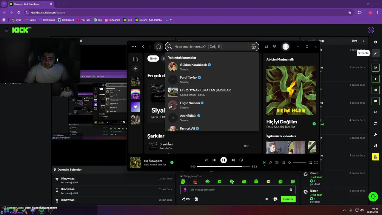Expand Spotify Your Library sidebar
This screenshot has height=215, width=382.
135,59
